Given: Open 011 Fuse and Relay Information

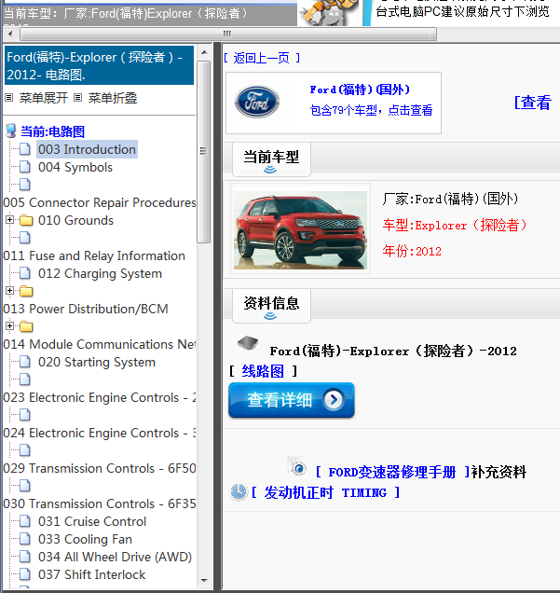Looking at the screenshot, I should [94, 255].
